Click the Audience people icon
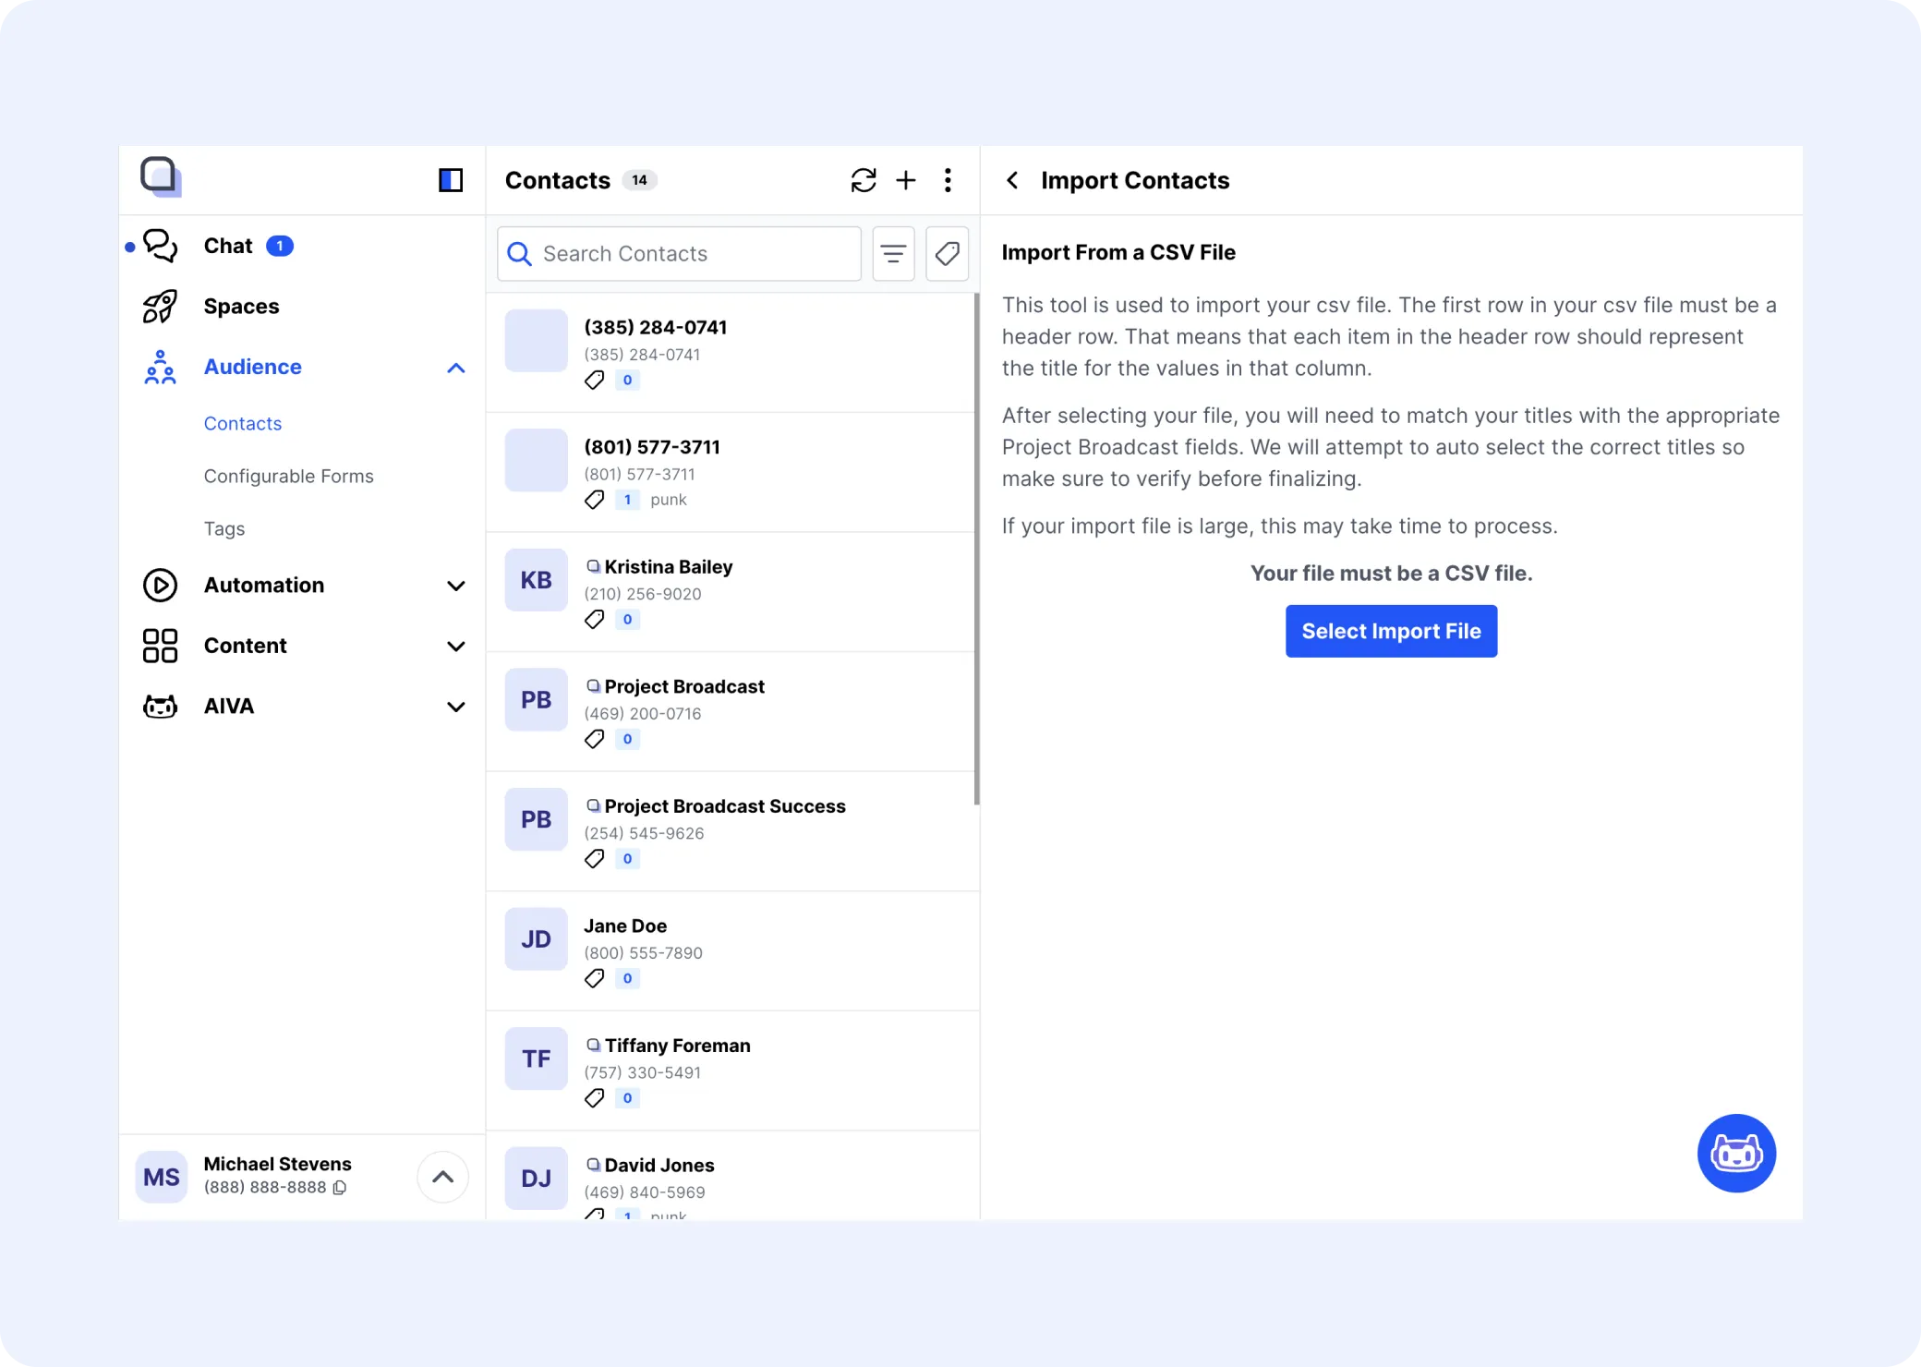This screenshot has width=1921, height=1367. click(161, 367)
